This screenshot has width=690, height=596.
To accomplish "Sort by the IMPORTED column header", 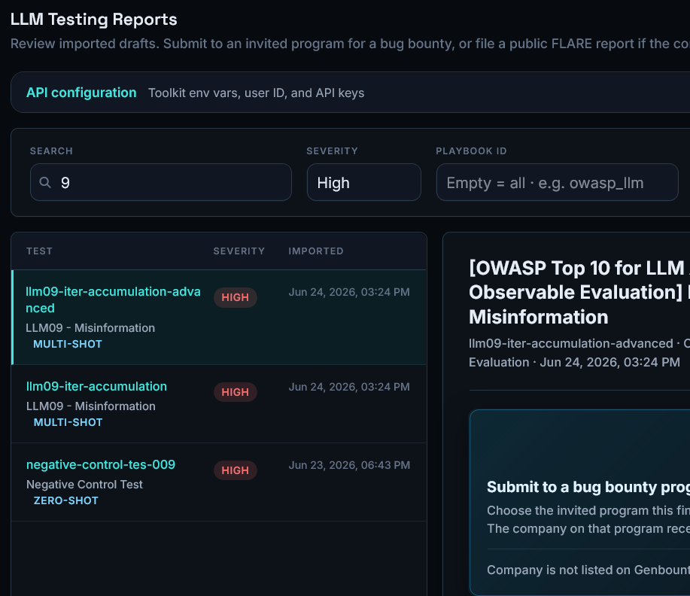I will (315, 251).
